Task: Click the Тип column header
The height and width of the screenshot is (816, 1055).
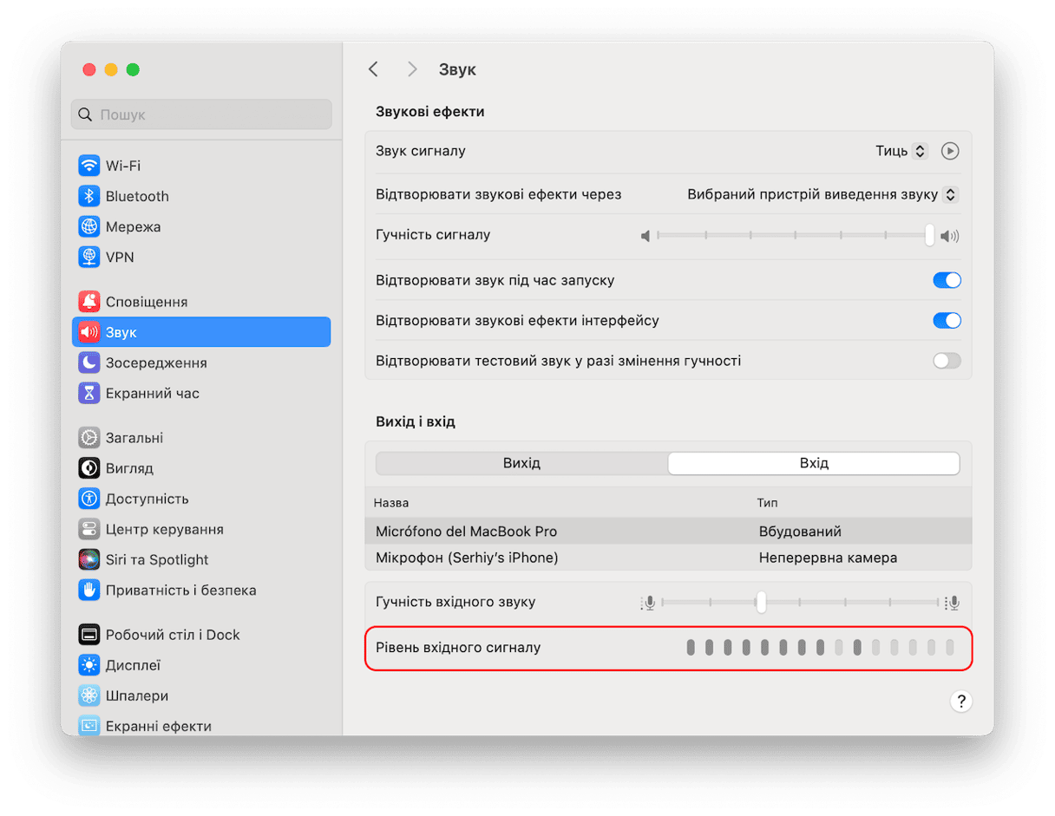Action: [x=767, y=503]
